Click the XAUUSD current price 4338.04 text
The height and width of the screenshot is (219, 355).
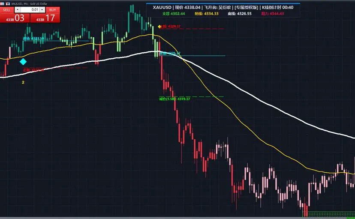tap(177, 7)
